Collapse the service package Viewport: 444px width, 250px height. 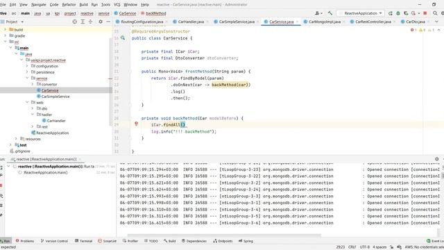[x=27, y=78]
